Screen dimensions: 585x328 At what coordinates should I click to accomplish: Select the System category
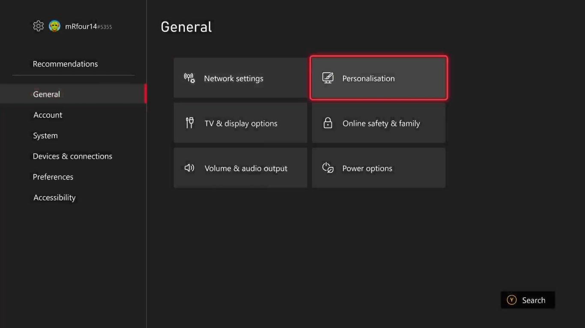pyautogui.click(x=45, y=135)
